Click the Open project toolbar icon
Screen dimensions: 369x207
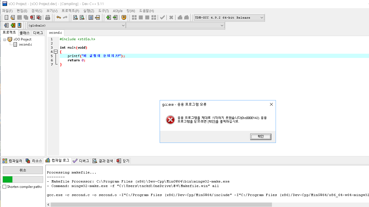point(12,17)
